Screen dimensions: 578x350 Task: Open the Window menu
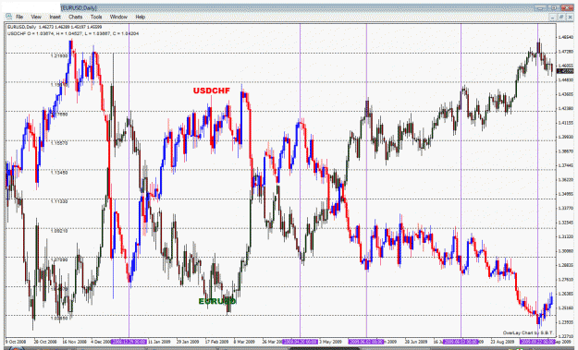coord(118,17)
